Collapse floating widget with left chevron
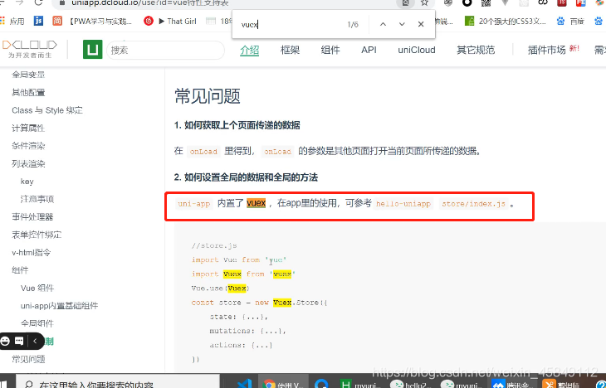The width and height of the screenshot is (606, 388). point(35,341)
